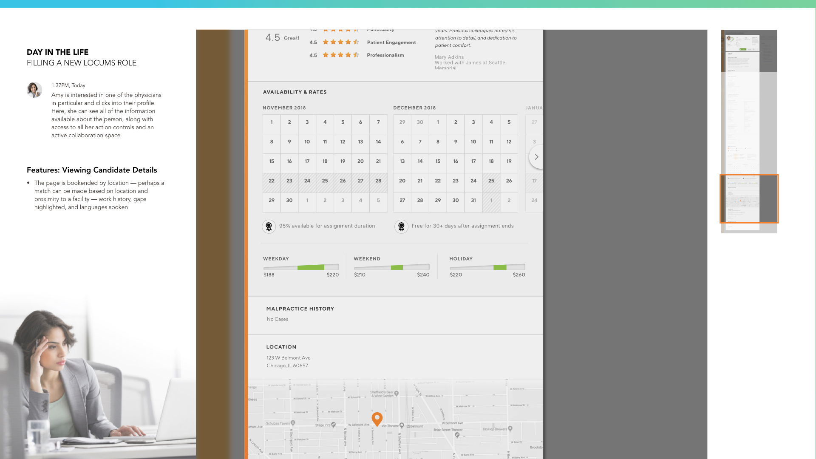This screenshot has height=459, width=816.
Task: Click the Briar Street Theater map marker
Action: 457,435
